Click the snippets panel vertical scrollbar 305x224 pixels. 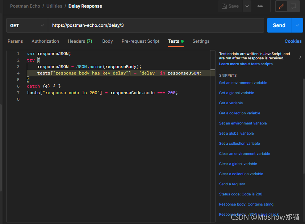pos(304,126)
